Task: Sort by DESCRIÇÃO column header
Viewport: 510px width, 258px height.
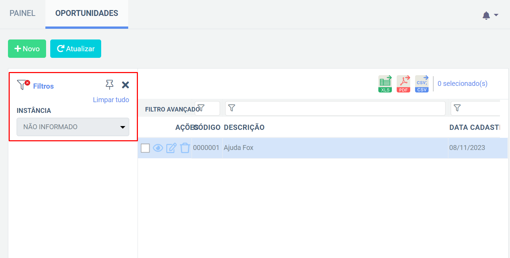Action: 244,127
